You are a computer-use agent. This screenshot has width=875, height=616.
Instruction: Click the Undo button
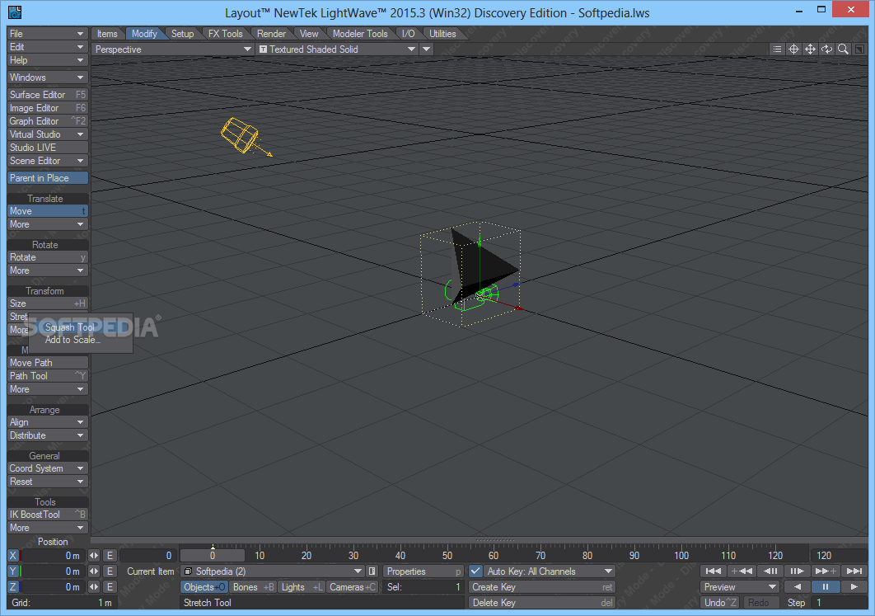click(720, 603)
